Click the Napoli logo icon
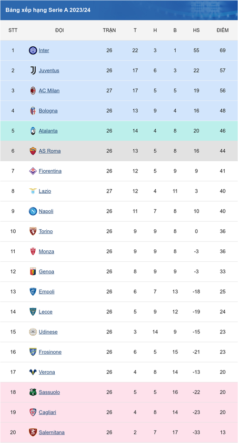 (33, 211)
